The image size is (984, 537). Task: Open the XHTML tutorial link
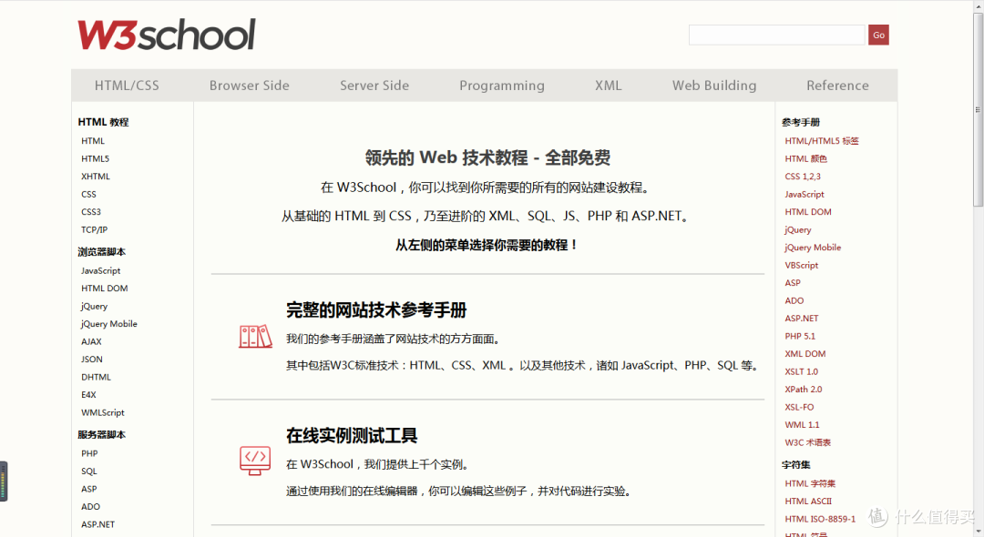click(x=96, y=177)
